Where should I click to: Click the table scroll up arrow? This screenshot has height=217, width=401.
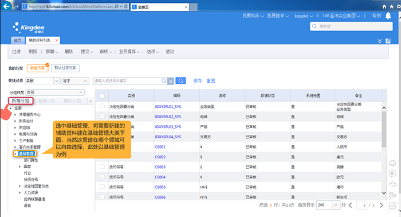coord(384,108)
